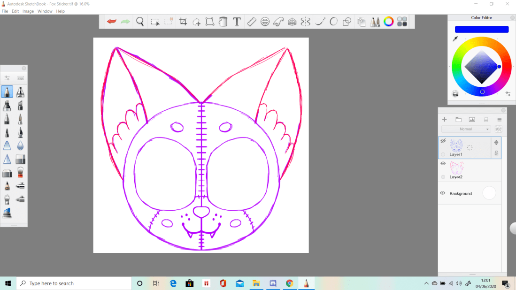Select the Crop tool
The width and height of the screenshot is (516, 290).
pos(183,22)
